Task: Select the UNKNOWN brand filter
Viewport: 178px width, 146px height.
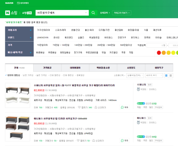Action: point(43,37)
